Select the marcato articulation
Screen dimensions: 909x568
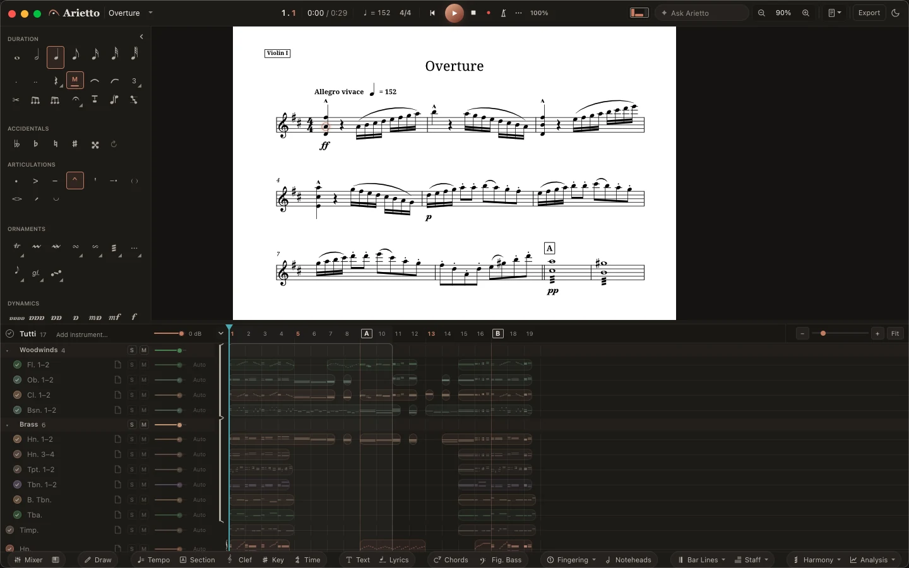pyautogui.click(x=75, y=180)
